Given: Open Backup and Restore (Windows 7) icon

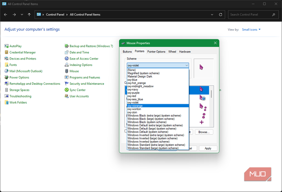Looking at the screenshot, I should 67,46.
